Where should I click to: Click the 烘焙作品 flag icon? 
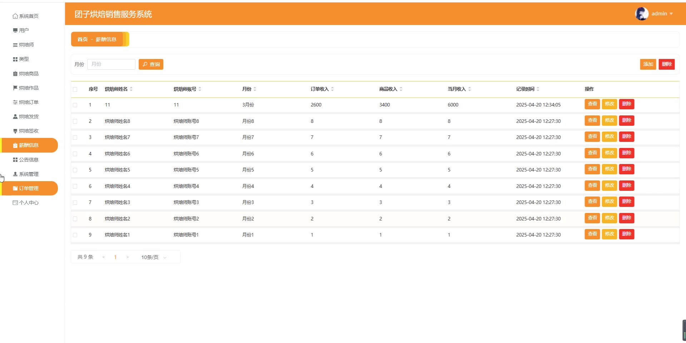click(15, 88)
